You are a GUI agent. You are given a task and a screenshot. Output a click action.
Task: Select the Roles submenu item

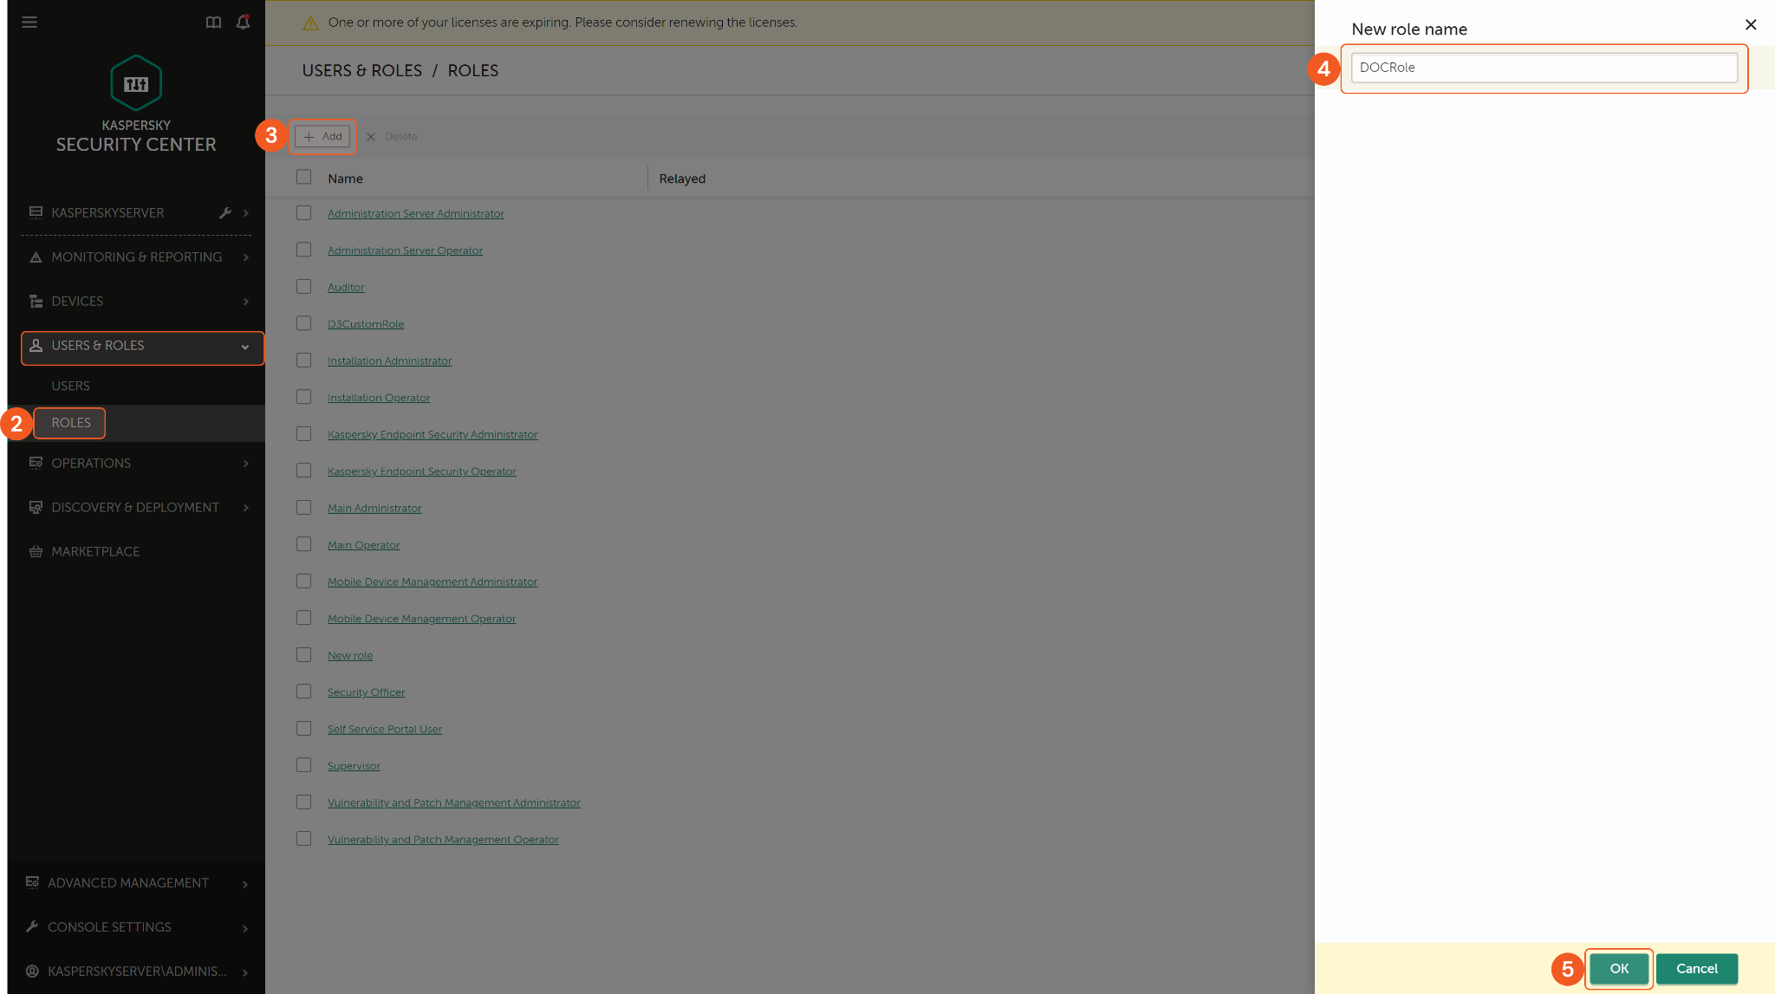71,423
